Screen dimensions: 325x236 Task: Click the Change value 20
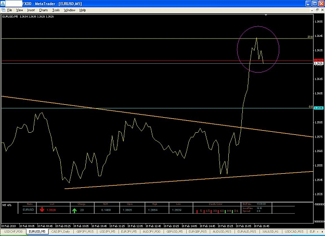pos(82,210)
